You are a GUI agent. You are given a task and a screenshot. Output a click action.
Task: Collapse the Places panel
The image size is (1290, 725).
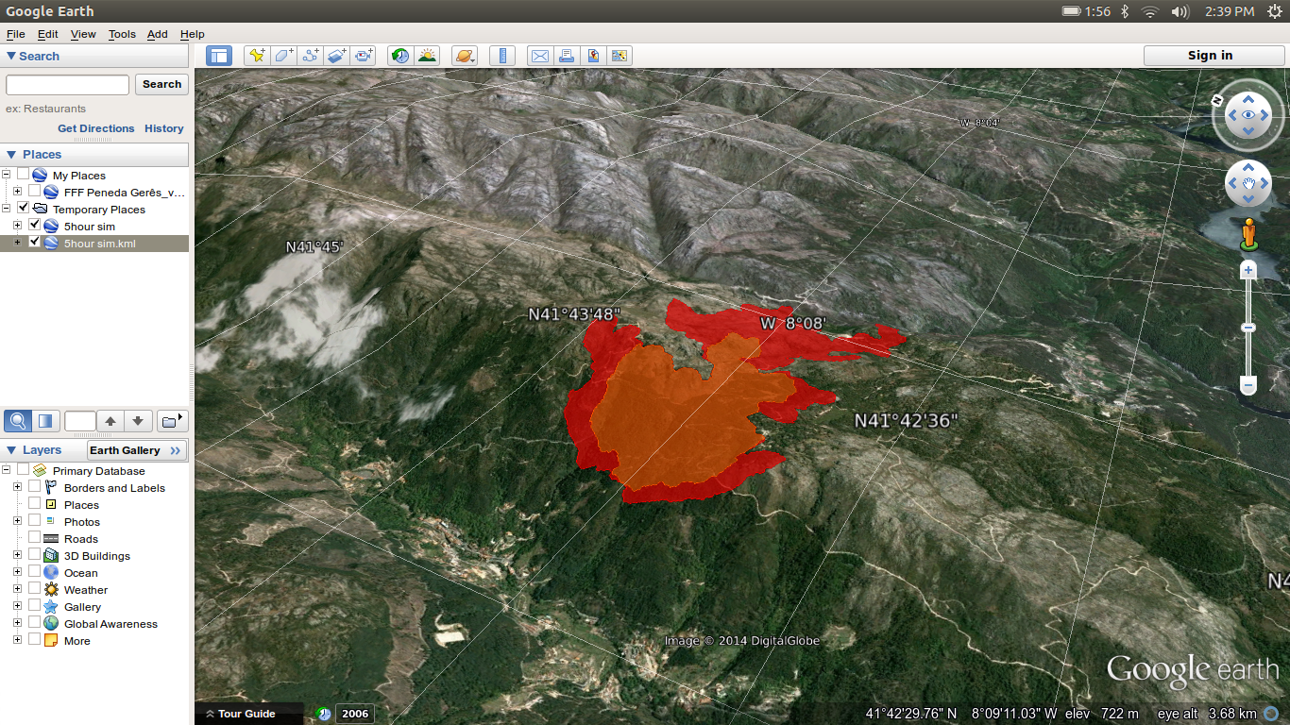[x=11, y=154]
